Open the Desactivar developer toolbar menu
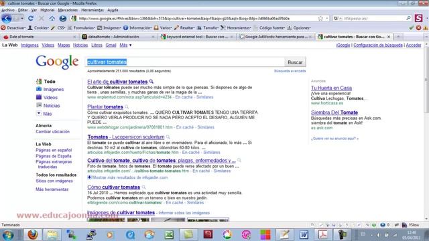The width and height of the screenshot is (429, 241). point(13,28)
